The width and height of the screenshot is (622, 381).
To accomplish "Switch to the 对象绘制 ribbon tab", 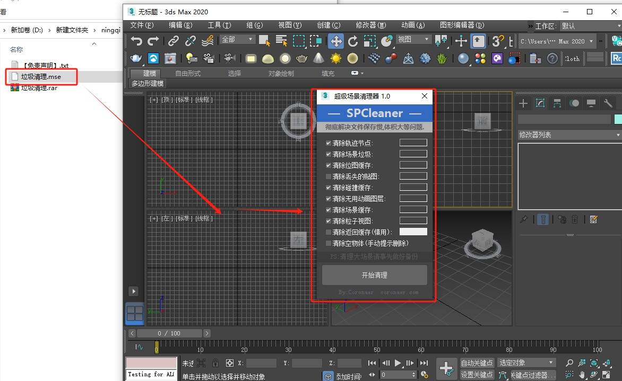I will point(281,73).
